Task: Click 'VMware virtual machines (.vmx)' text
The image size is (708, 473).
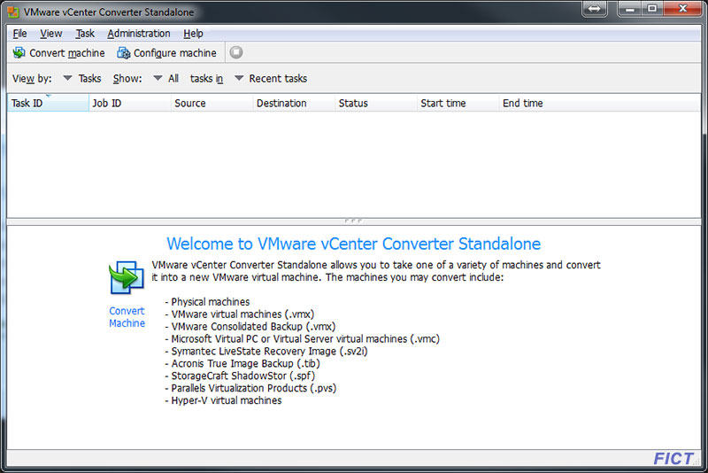Action: 242,314
